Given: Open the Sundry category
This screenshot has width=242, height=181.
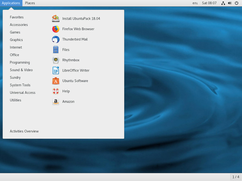Looking at the screenshot, I should tap(15, 78).
